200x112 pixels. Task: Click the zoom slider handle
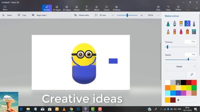coord(127,15)
